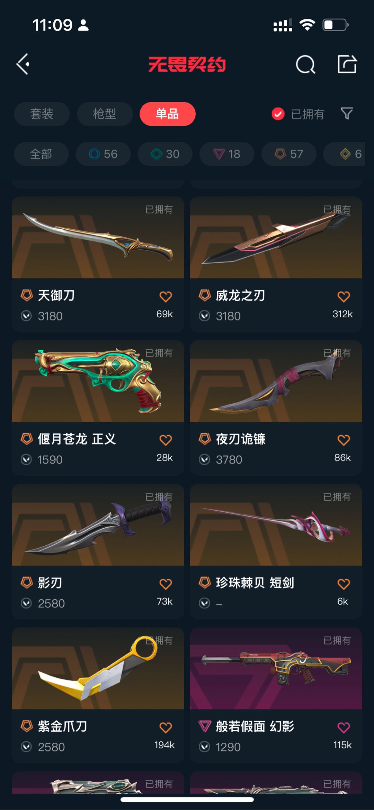The image size is (374, 810).
Task: Open the 珍珠棘贝 短剑 thumbnail
Action: 276,525
